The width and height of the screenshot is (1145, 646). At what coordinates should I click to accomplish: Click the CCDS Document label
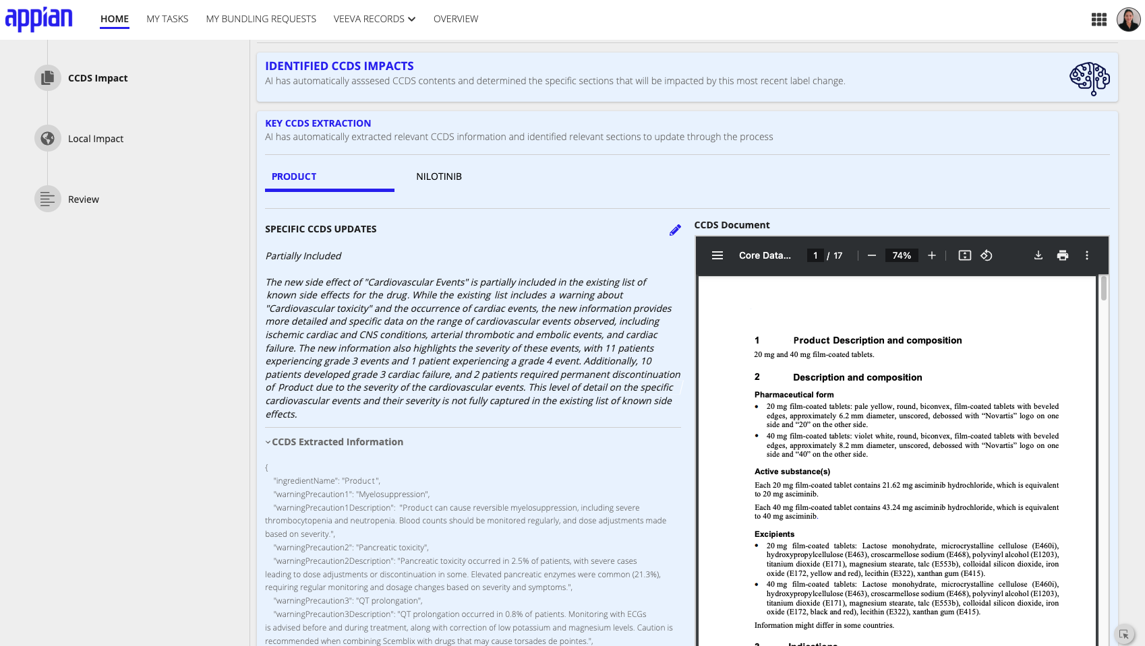(732, 225)
